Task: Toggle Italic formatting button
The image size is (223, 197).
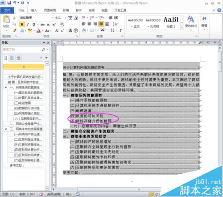Action: pyautogui.click(x=28, y=25)
